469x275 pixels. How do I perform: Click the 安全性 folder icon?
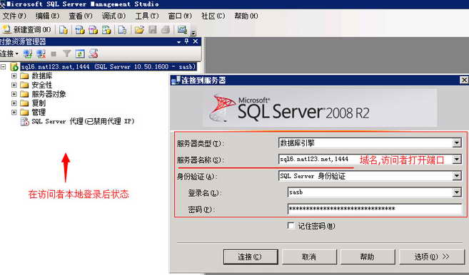coord(24,85)
